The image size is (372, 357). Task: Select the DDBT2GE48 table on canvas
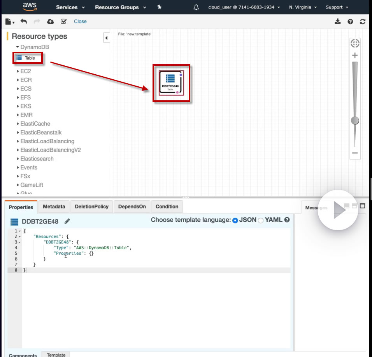pyautogui.click(x=170, y=83)
